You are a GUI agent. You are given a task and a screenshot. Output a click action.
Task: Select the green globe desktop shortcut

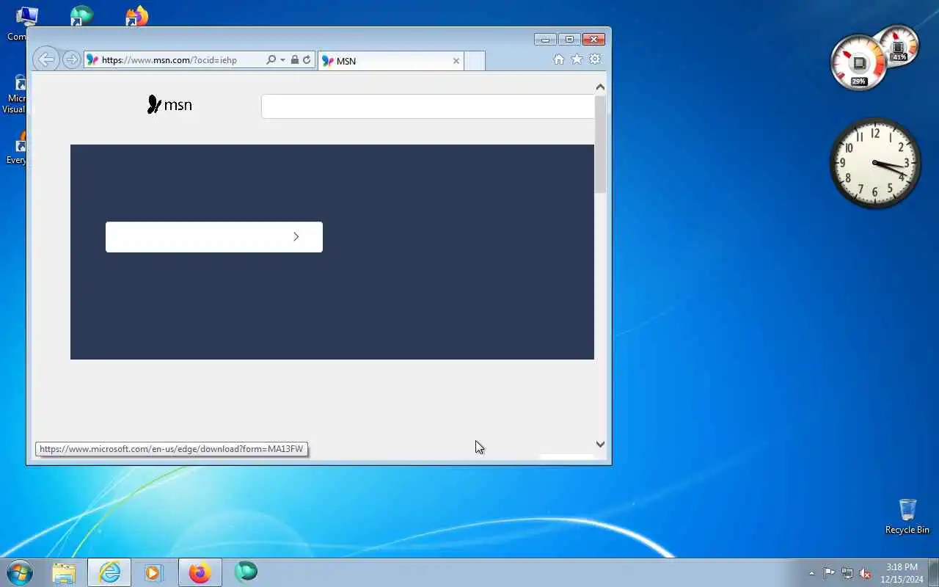(x=81, y=16)
